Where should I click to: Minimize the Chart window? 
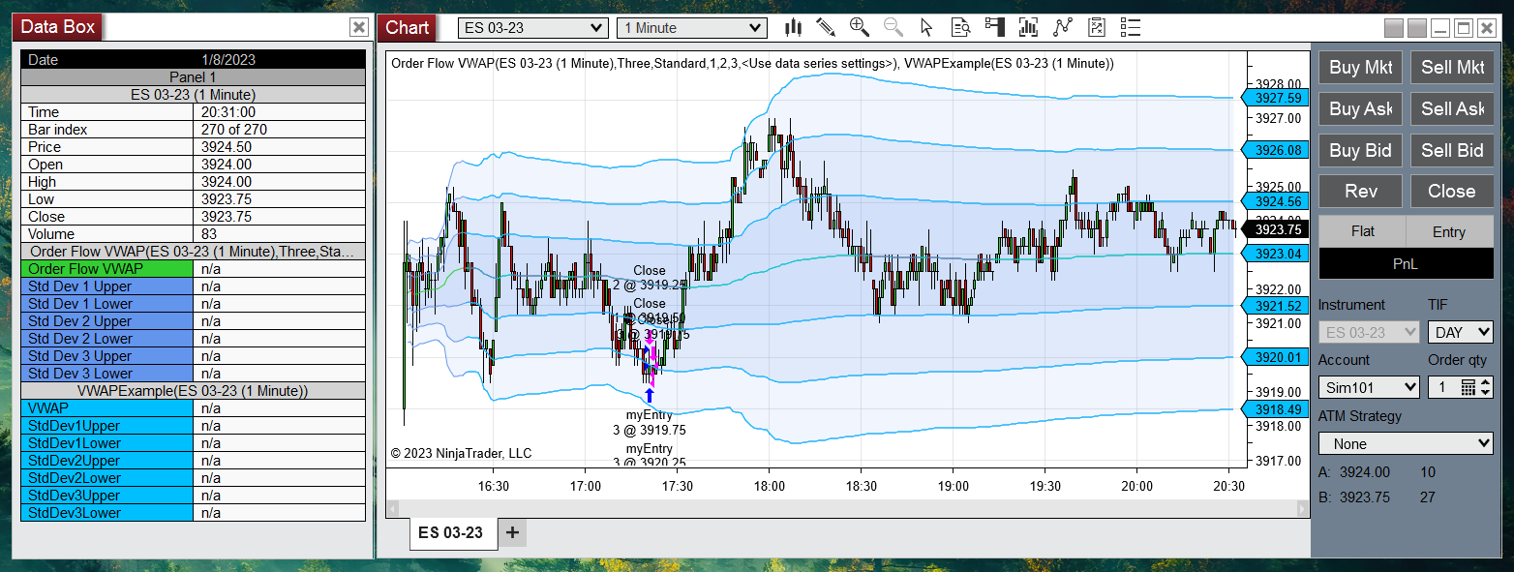tap(1438, 28)
